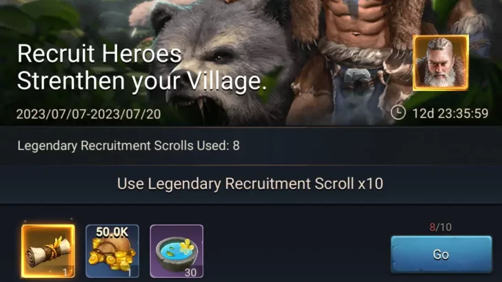Click the 8/10 progress indicator
This screenshot has width=502, height=282.
click(441, 228)
